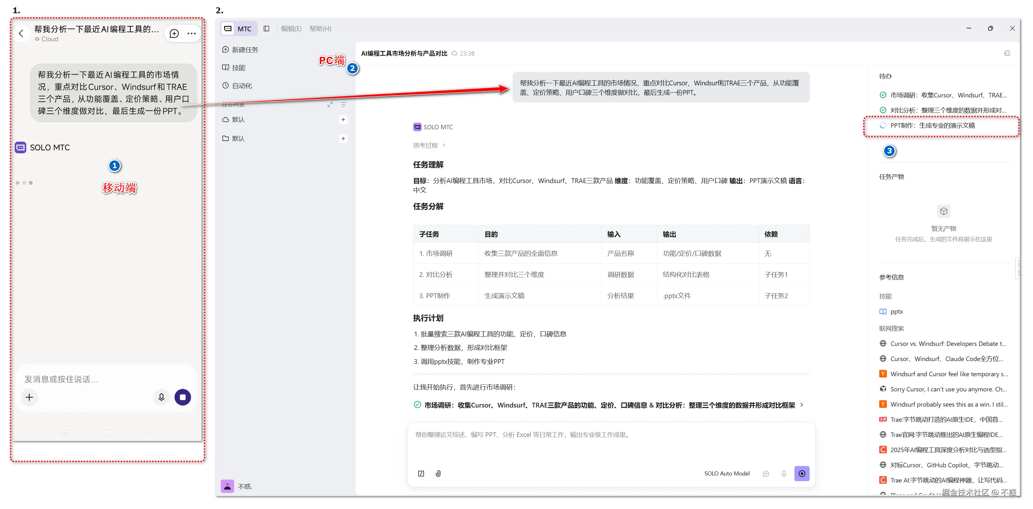Click the conversation title AI编程工具市场分析与产品对比
This screenshot has height=509, width=1033.
pyautogui.click(x=404, y=53)
